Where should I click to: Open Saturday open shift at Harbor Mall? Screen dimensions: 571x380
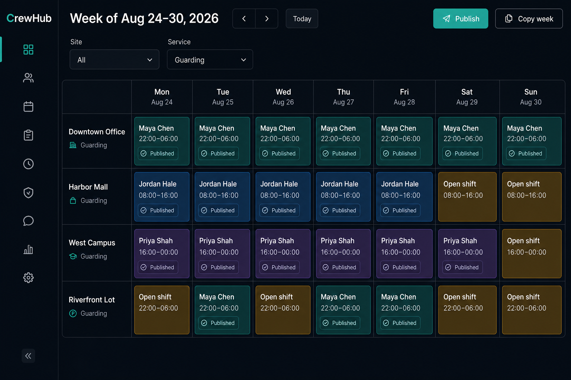(x=467, y=197)
